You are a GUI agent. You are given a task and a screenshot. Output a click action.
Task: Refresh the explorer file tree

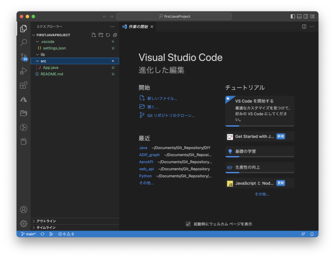coord(108,35)
